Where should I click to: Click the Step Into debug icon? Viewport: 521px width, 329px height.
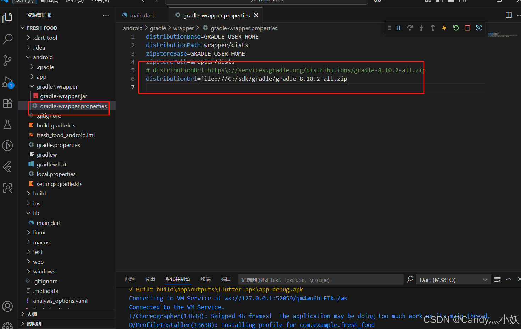421,28
